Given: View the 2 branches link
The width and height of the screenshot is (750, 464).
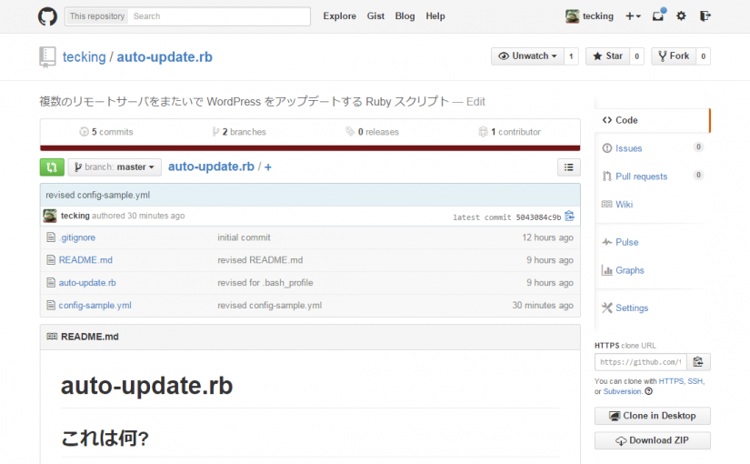Looking at the screenshot, I should 239,132.
